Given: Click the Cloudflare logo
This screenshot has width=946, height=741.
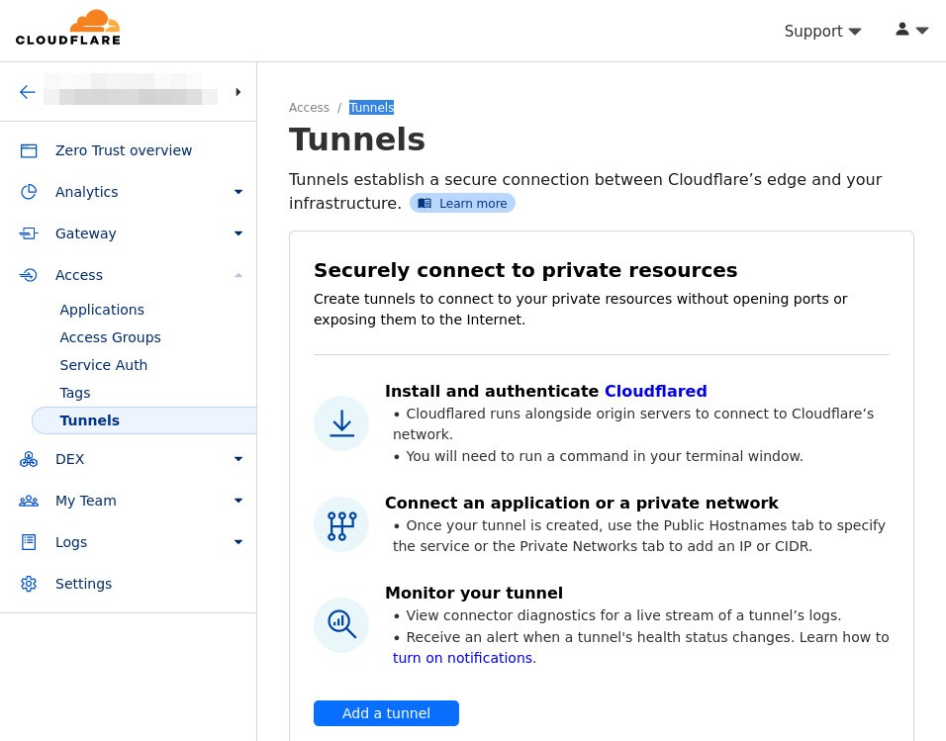Looking at the screenshot, I should coord(68,28).
